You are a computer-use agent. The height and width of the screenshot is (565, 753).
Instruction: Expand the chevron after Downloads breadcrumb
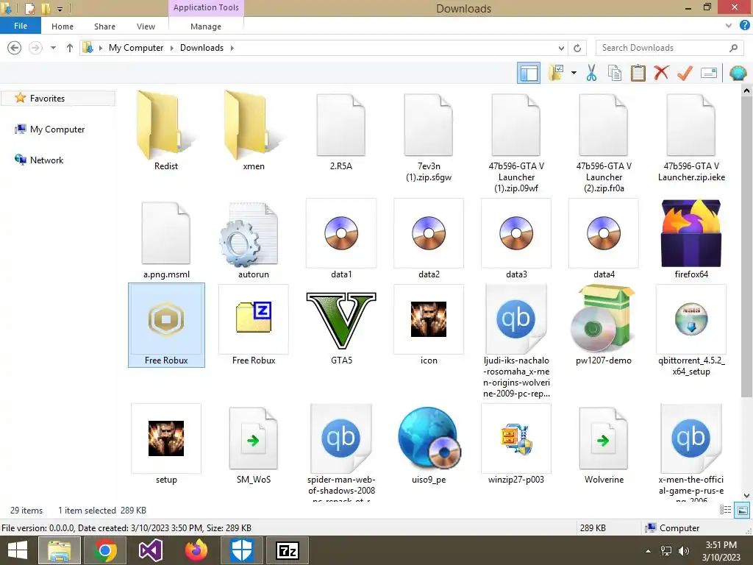(x=232, y=48)
